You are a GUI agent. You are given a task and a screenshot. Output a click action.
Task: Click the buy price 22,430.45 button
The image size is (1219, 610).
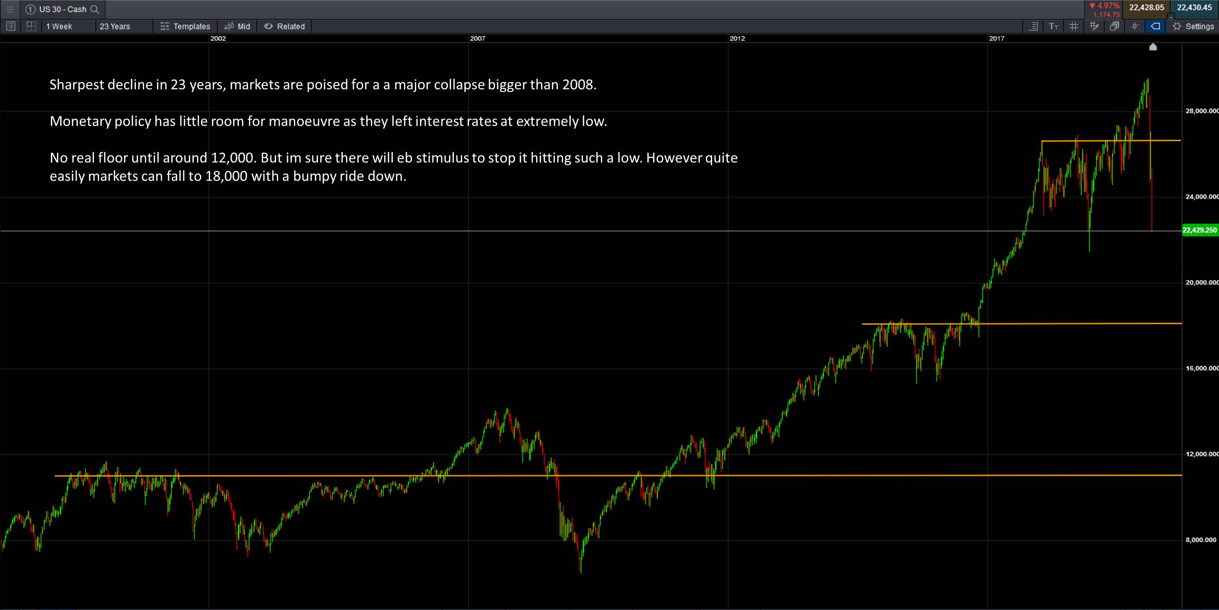tap(1194, 8)
